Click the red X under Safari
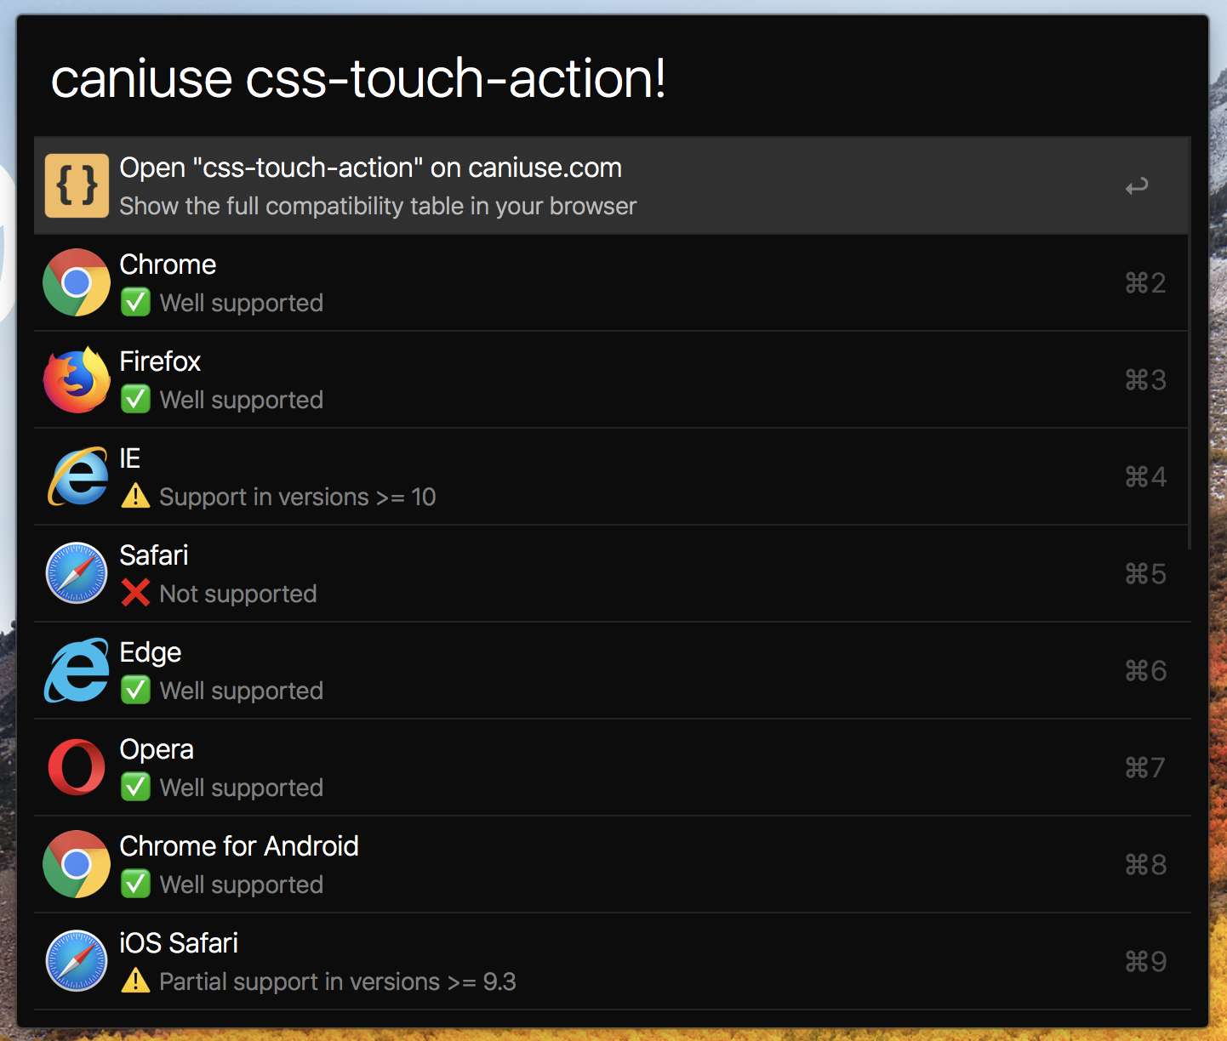The image size is (1227, 1041). click(135, 593)
